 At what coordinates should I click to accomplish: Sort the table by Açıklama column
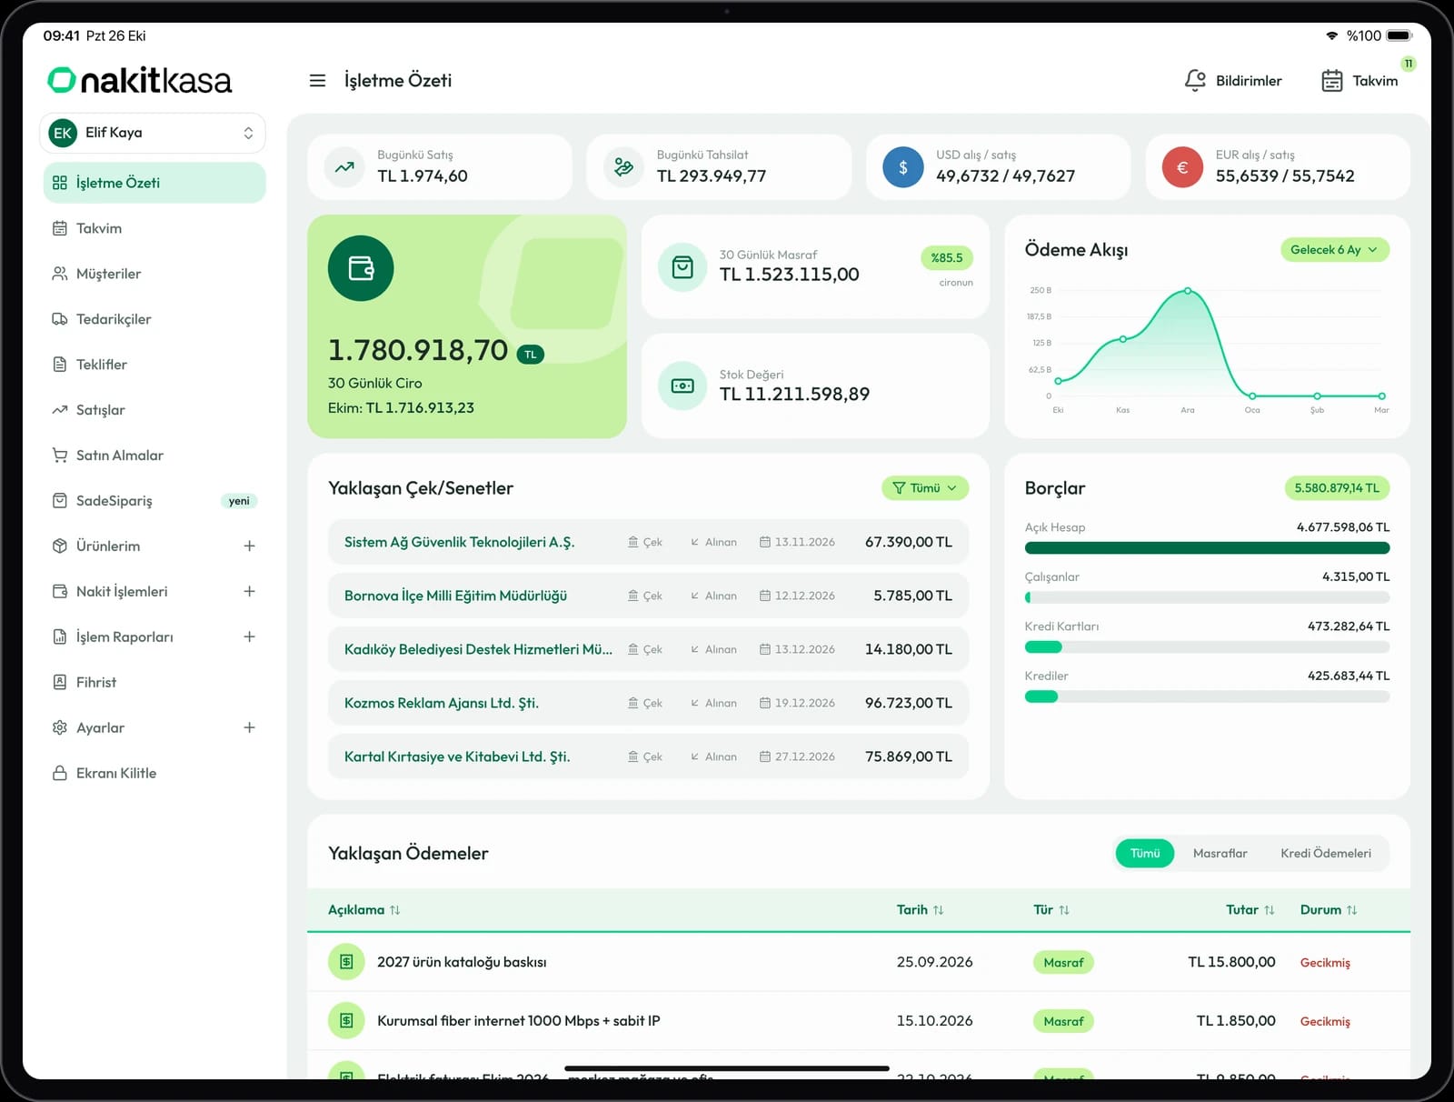point(363,910)
